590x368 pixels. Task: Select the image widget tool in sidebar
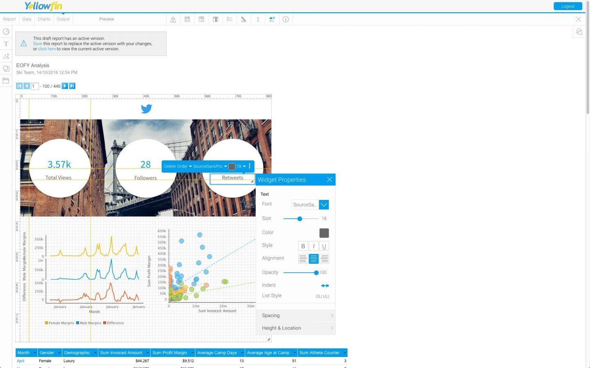click(6, 56)
